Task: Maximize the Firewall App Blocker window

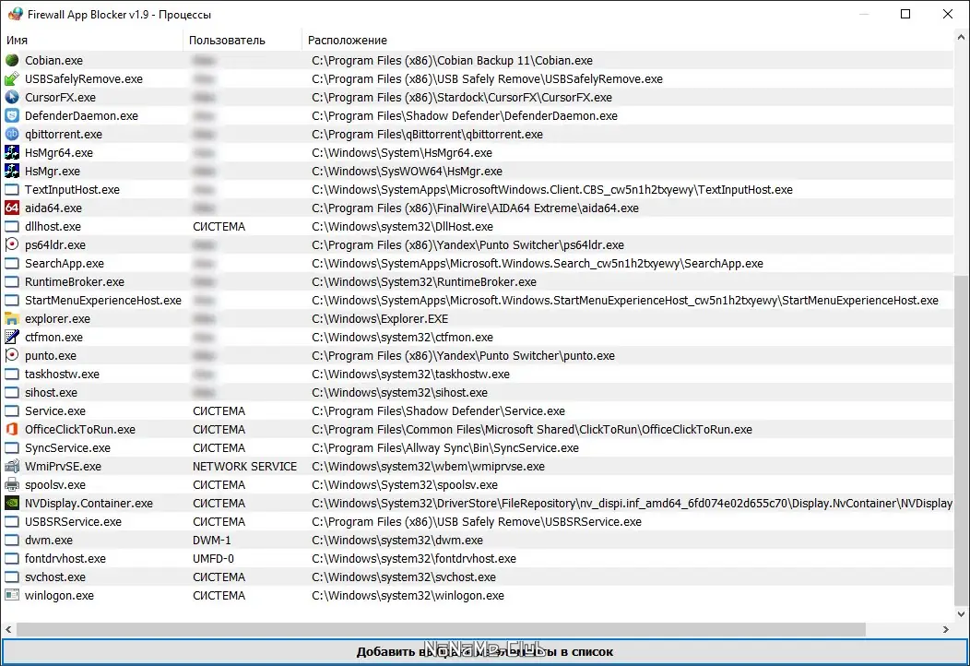Action: (x=905, y=14)
